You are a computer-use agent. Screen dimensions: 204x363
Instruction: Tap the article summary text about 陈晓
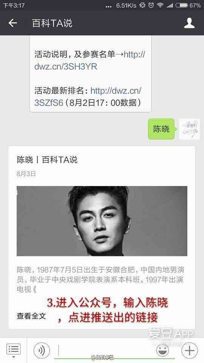(100, 280)
